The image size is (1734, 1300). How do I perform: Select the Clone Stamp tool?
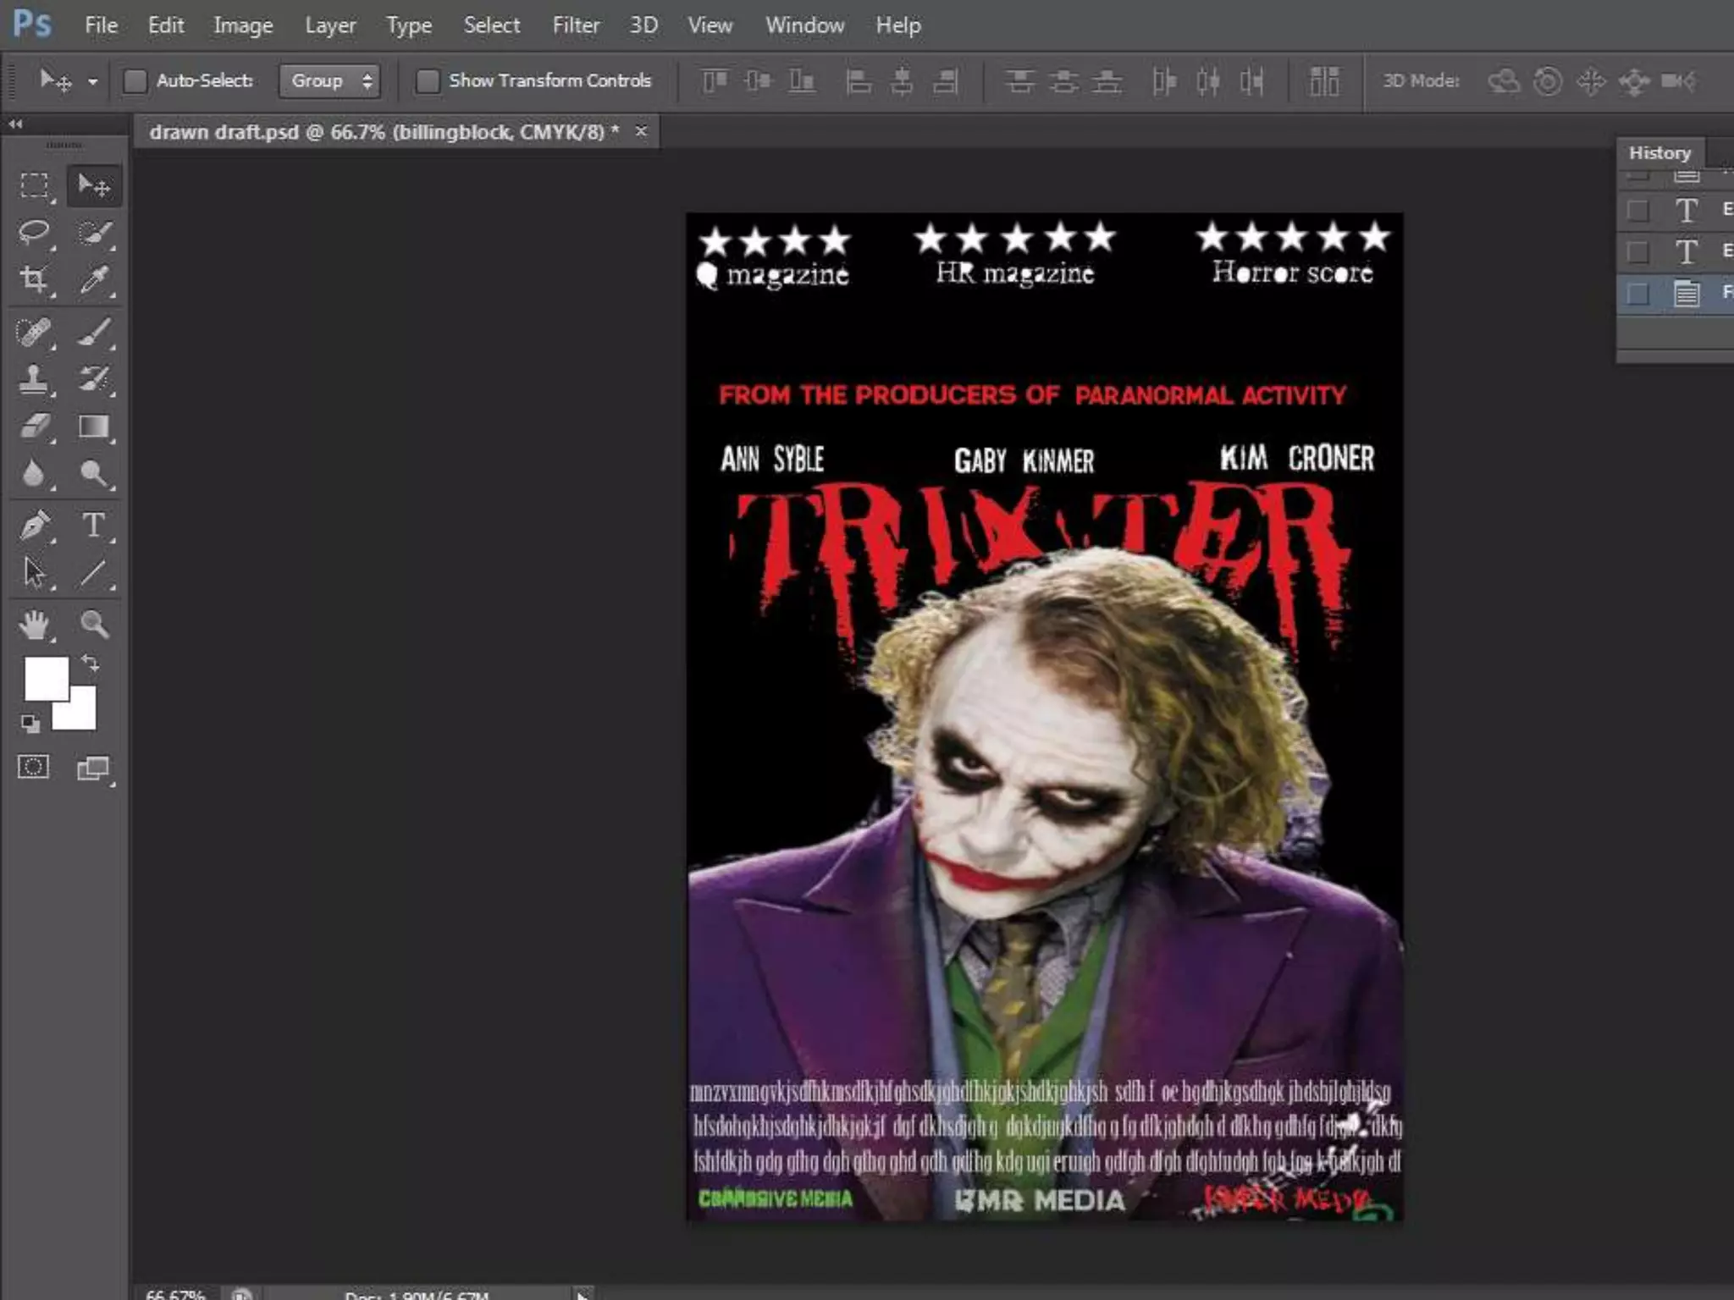(x=34, y=378)
